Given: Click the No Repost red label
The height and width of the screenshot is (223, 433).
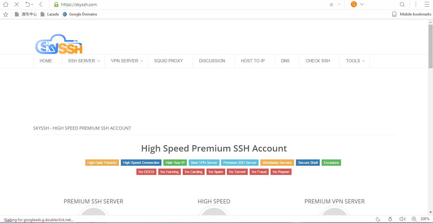Looking at the screenshot, I should (x=281, y=172).
